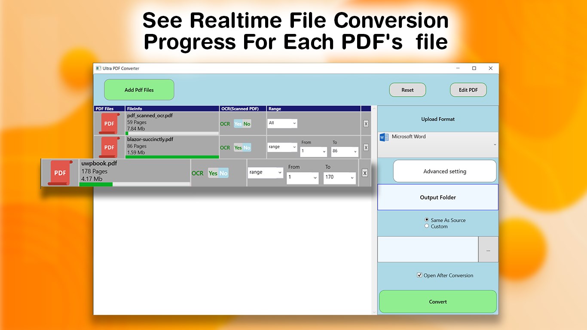
Task: Click the Advanced setting button
Action: (x=444, y=171)
